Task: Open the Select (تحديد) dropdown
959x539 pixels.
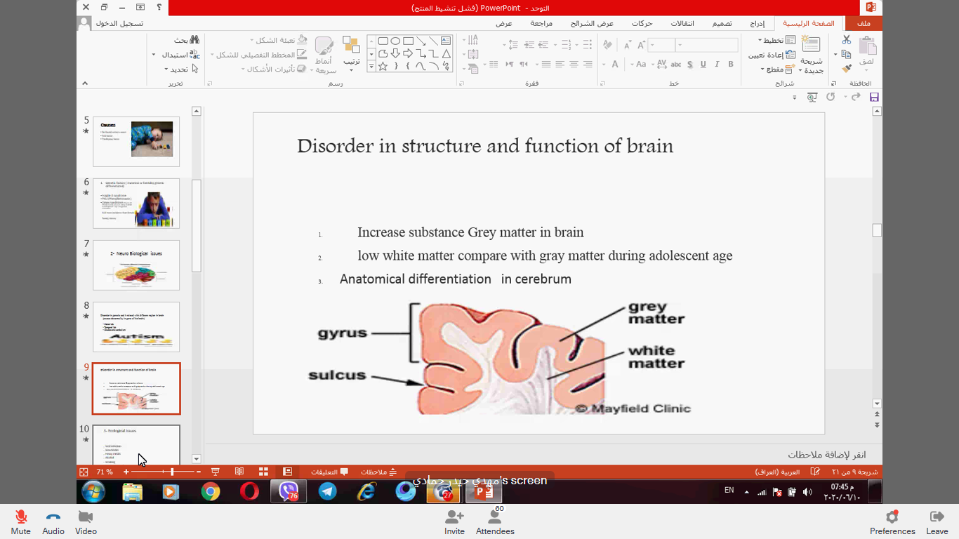Action: 182,69
